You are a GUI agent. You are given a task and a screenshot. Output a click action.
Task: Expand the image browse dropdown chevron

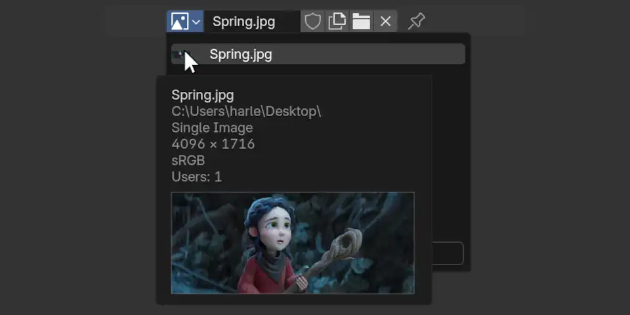(196, 22)
